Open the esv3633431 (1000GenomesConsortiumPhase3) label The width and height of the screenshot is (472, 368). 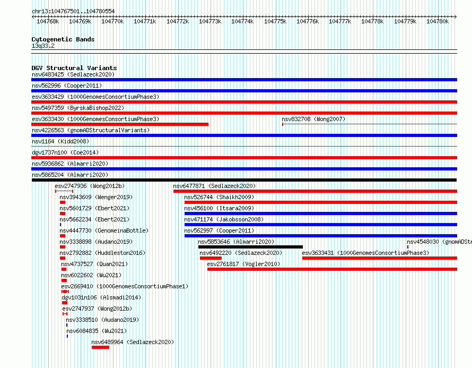(365, 253)
